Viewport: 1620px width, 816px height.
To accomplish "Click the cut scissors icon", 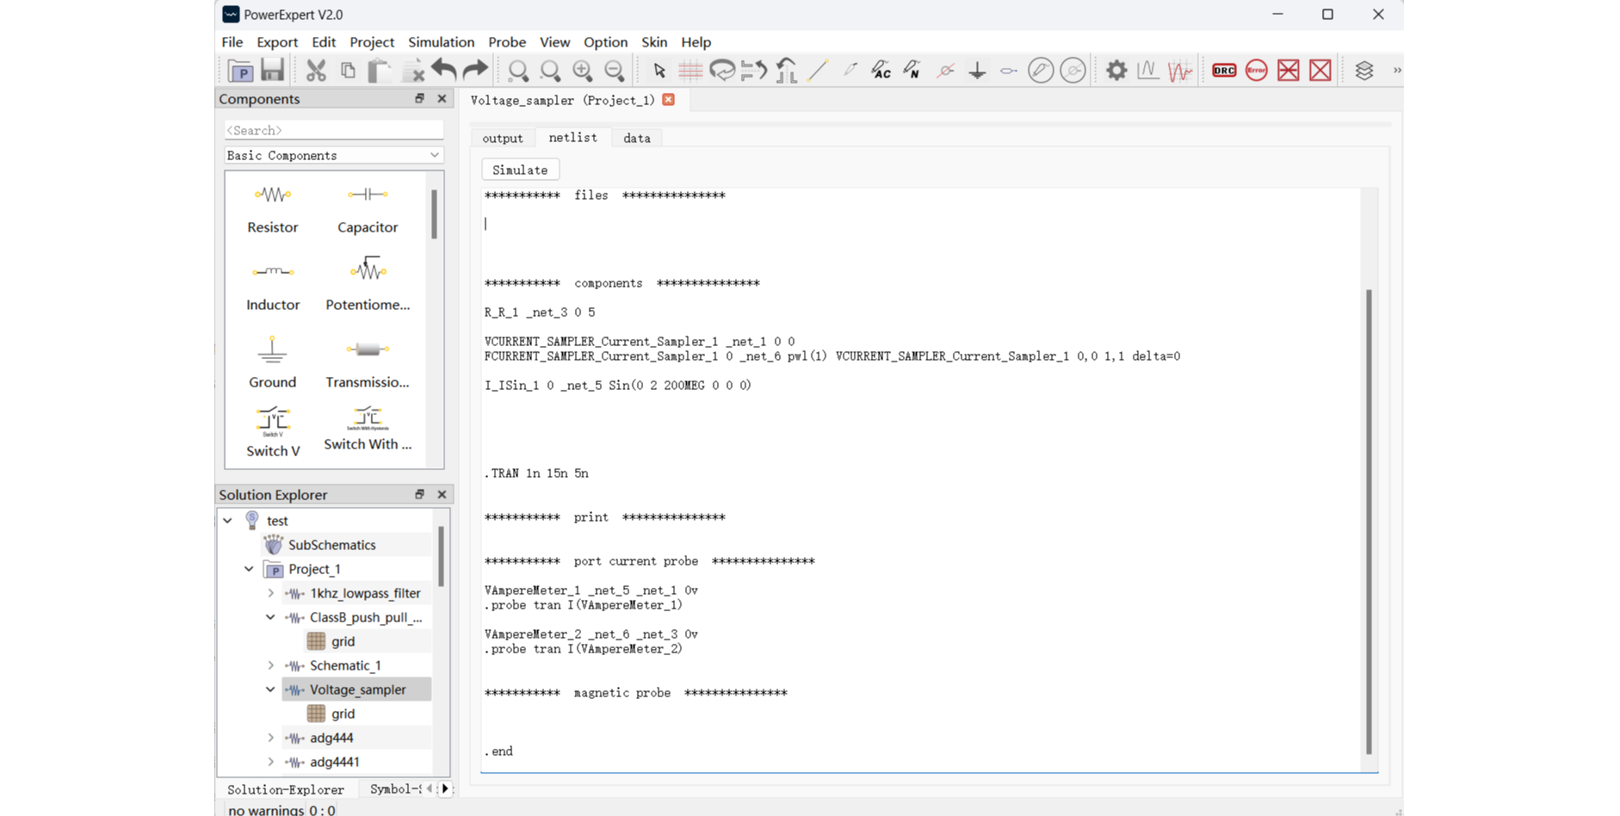I will [316, 71].
